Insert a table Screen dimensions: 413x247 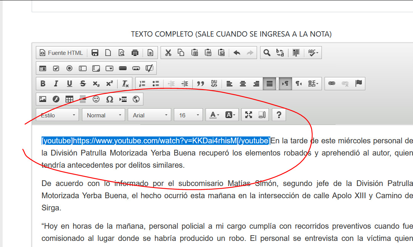[69, 99]
